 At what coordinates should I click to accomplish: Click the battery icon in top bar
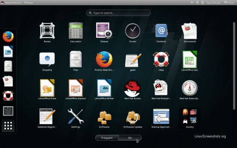tap(203, 3)
